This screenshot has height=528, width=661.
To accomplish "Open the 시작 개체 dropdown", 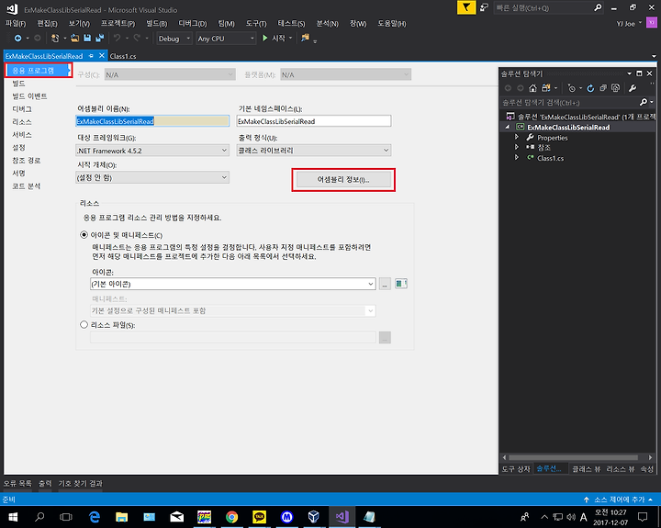I will [152, 177].
